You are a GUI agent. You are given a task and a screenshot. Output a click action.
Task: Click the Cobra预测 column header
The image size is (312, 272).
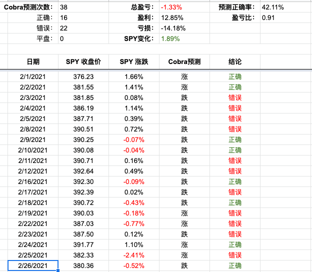click(184, 61)
